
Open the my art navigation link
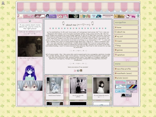point(126,36)
